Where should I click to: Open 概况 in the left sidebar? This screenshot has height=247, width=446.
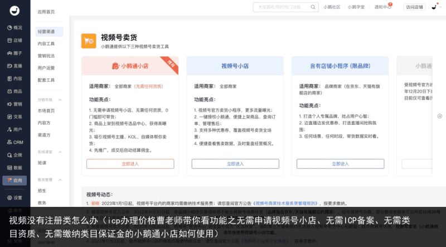coord(14,28)
